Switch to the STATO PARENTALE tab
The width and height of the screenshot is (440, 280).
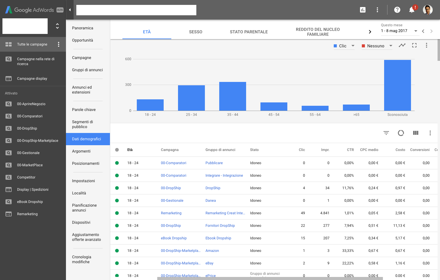[249, 32]
